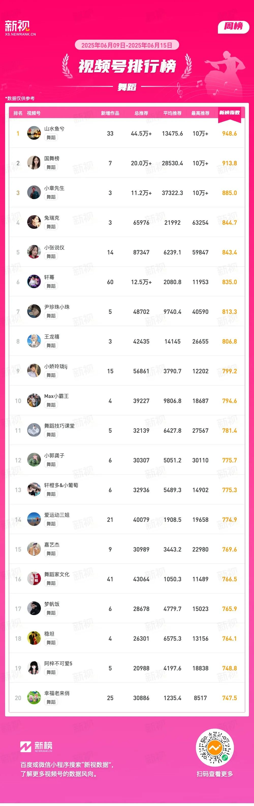Click the 周榜 weekly ranking badge
This screenshot has height=806, width=254.
point(233,27)
